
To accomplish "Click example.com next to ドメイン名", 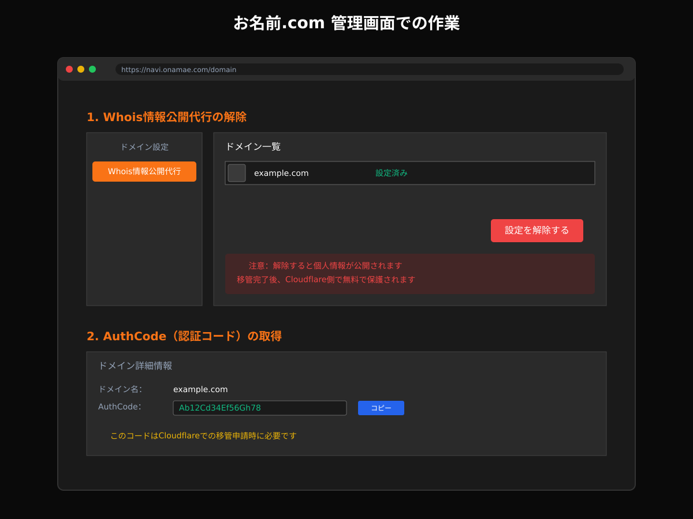I will click(x=200, y=389).
